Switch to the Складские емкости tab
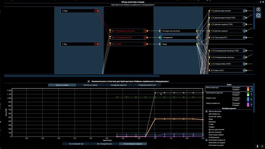The image size is (265, 149). click(x=119, y=85)
